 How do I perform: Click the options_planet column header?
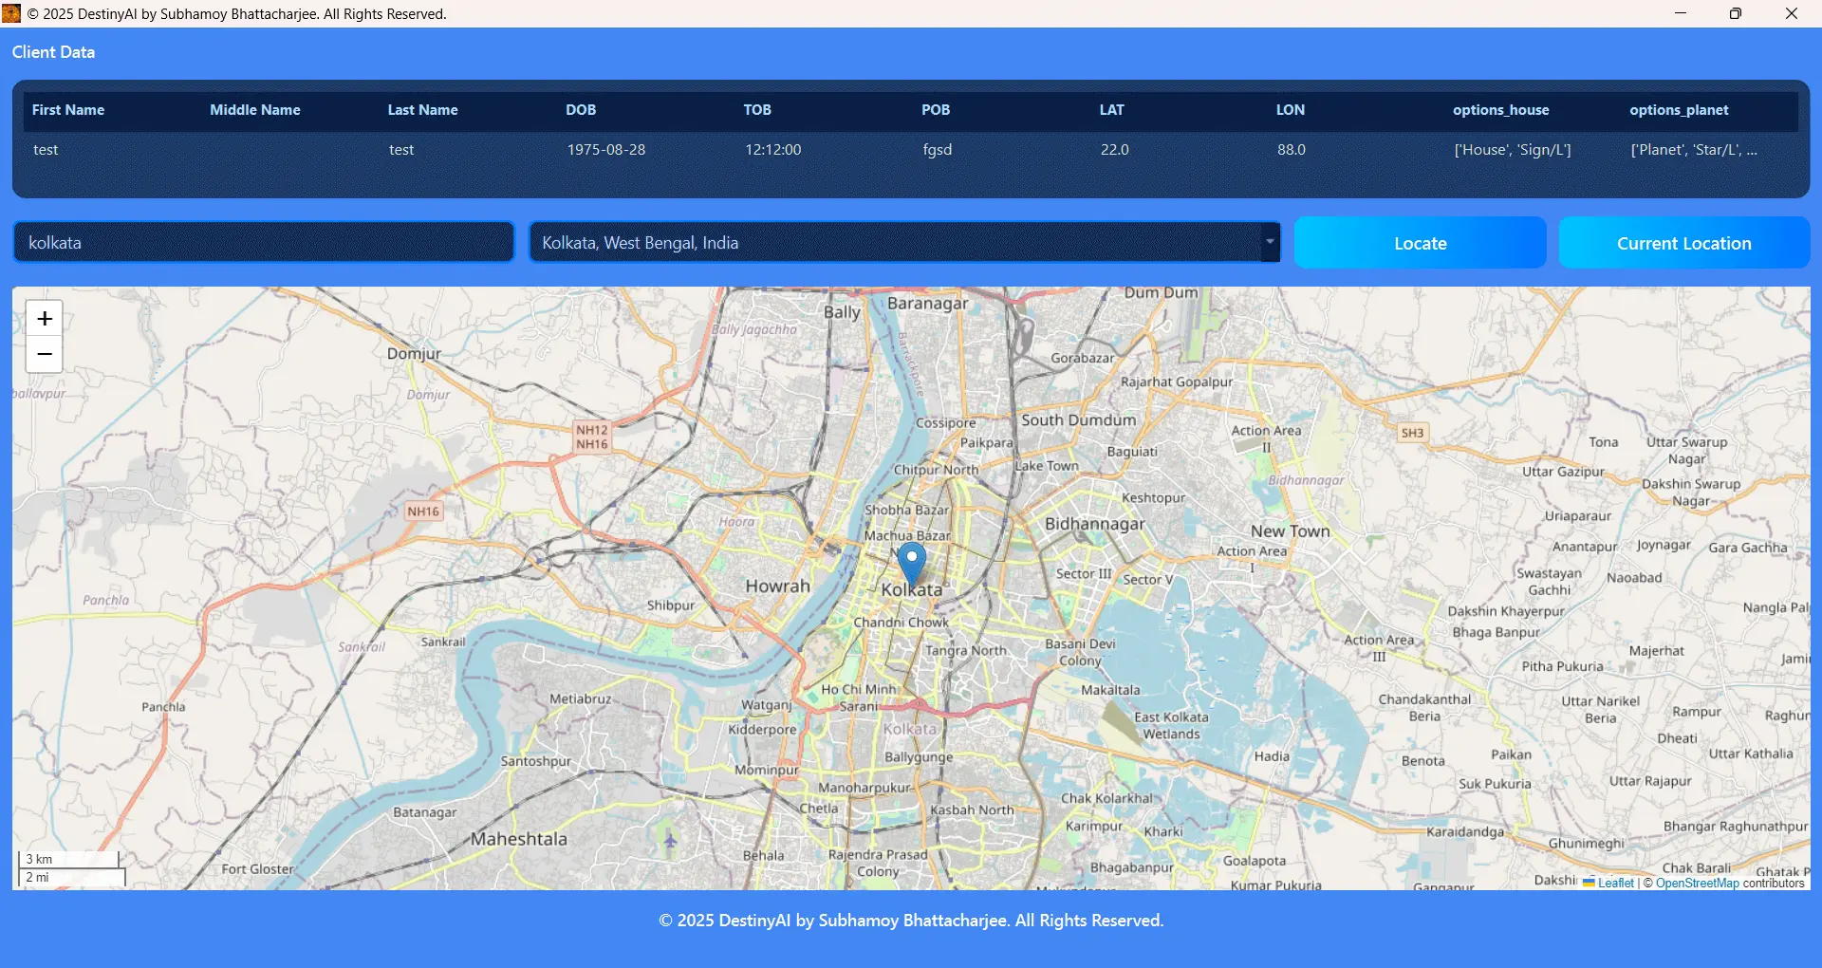[1679, 110]
